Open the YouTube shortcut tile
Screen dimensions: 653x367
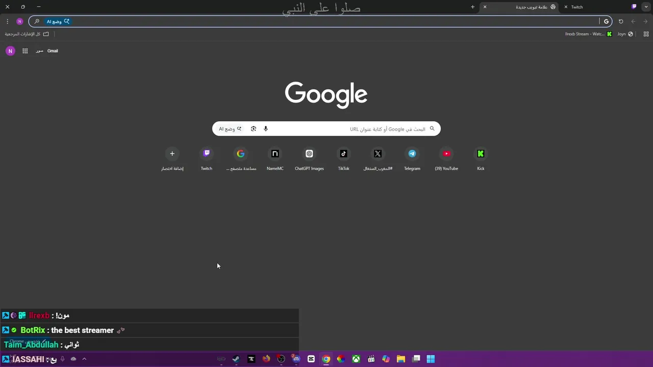click(446, 159)
